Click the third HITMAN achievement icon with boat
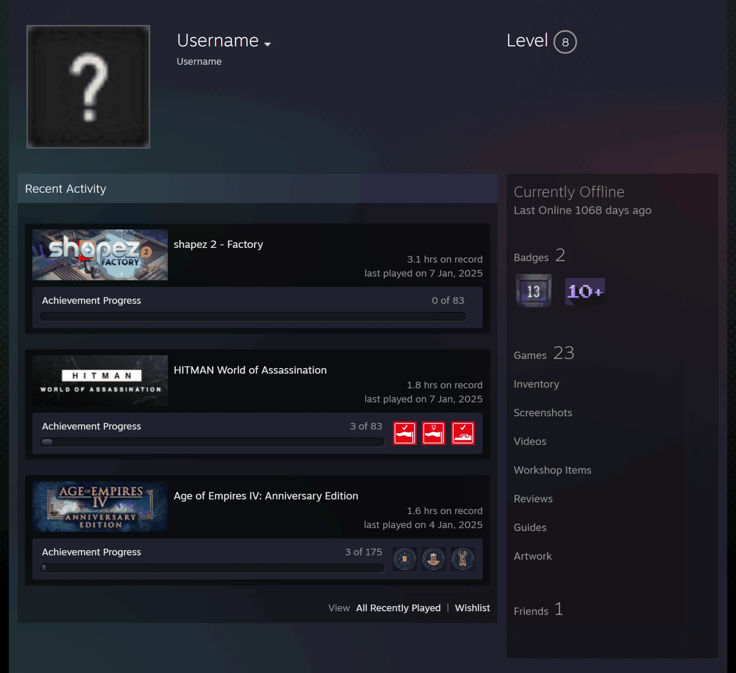 coord(463,433)
